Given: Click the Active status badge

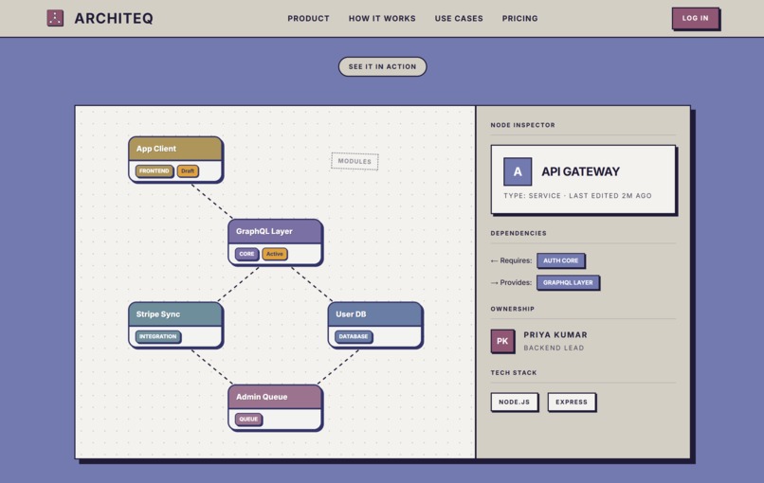Looking at the screenshot, I should click(x=275, y=254).
